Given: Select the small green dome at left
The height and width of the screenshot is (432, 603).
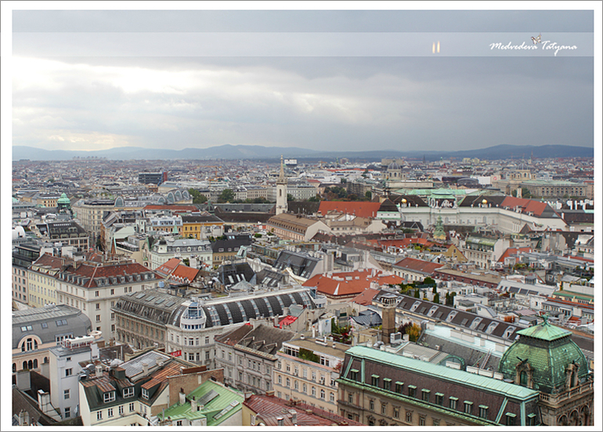Looking at the screenshot, I should point(63,200).
